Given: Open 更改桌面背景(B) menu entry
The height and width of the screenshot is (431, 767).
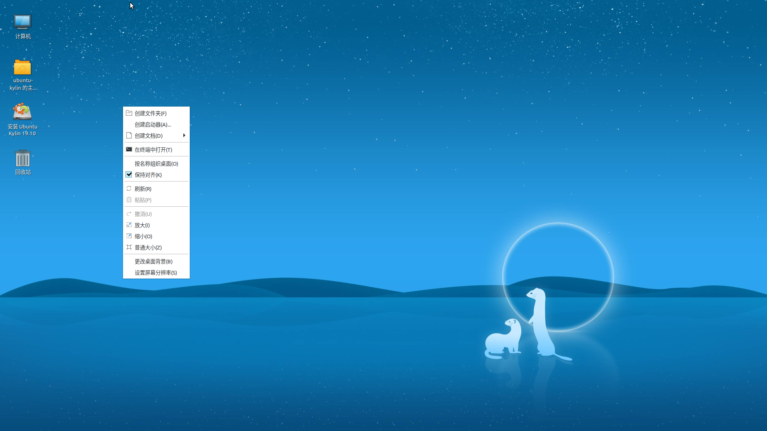Looking at the screenshot, I should (x=156, y=261).
